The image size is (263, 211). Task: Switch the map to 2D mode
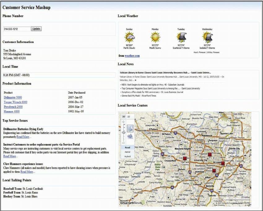point(124,116)
